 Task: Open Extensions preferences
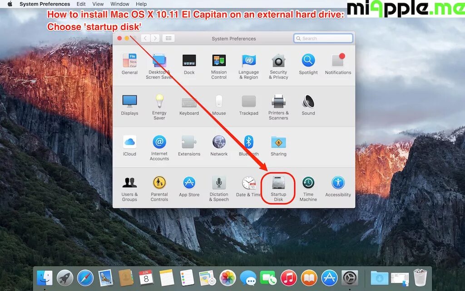(x=189, y=145)
